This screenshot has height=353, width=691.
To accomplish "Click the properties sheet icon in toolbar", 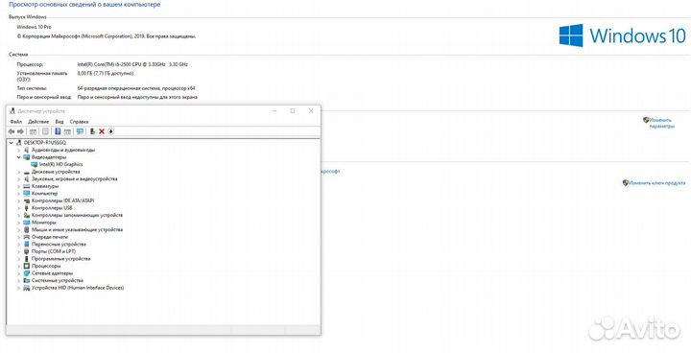I will pos(45,131).
